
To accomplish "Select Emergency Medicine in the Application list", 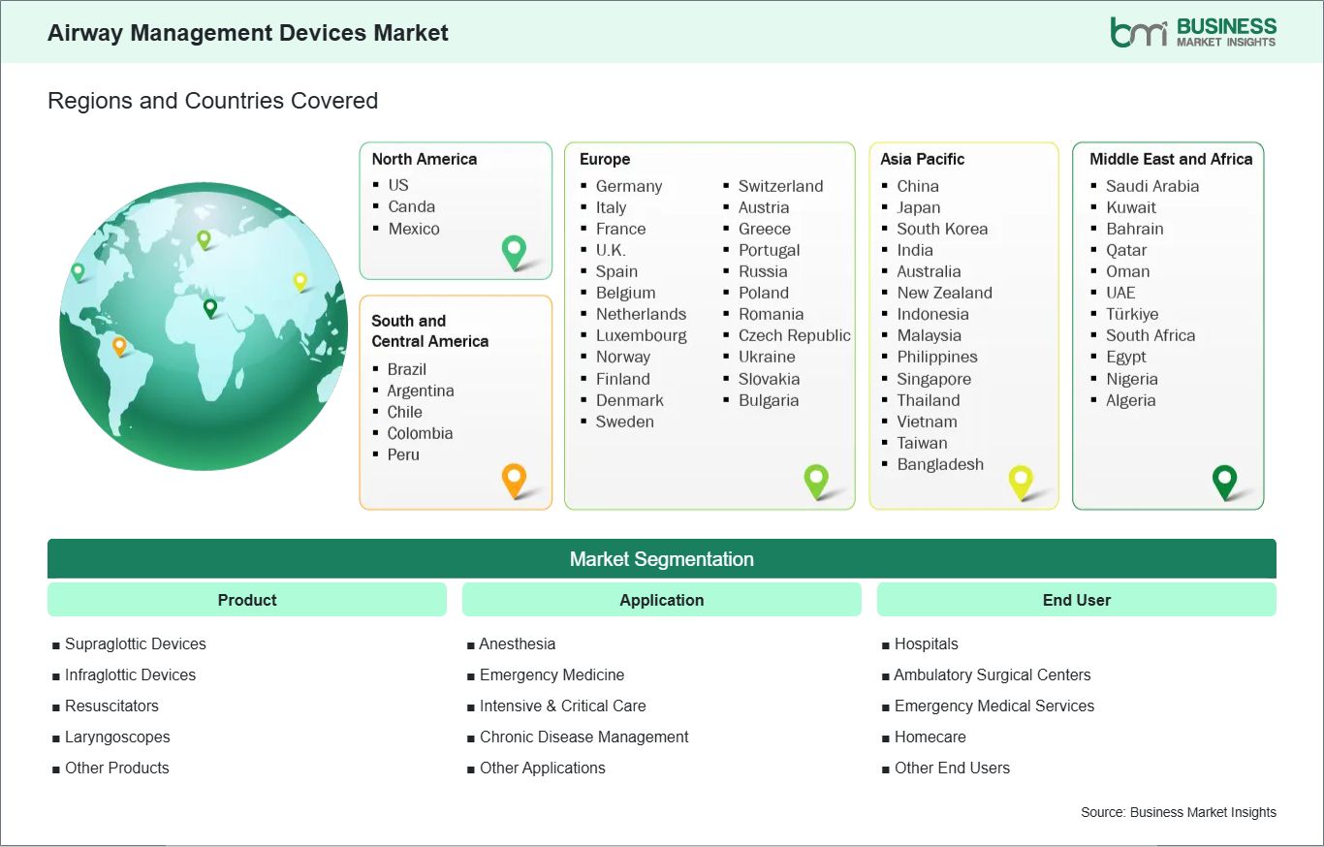I will pos(552,674).
